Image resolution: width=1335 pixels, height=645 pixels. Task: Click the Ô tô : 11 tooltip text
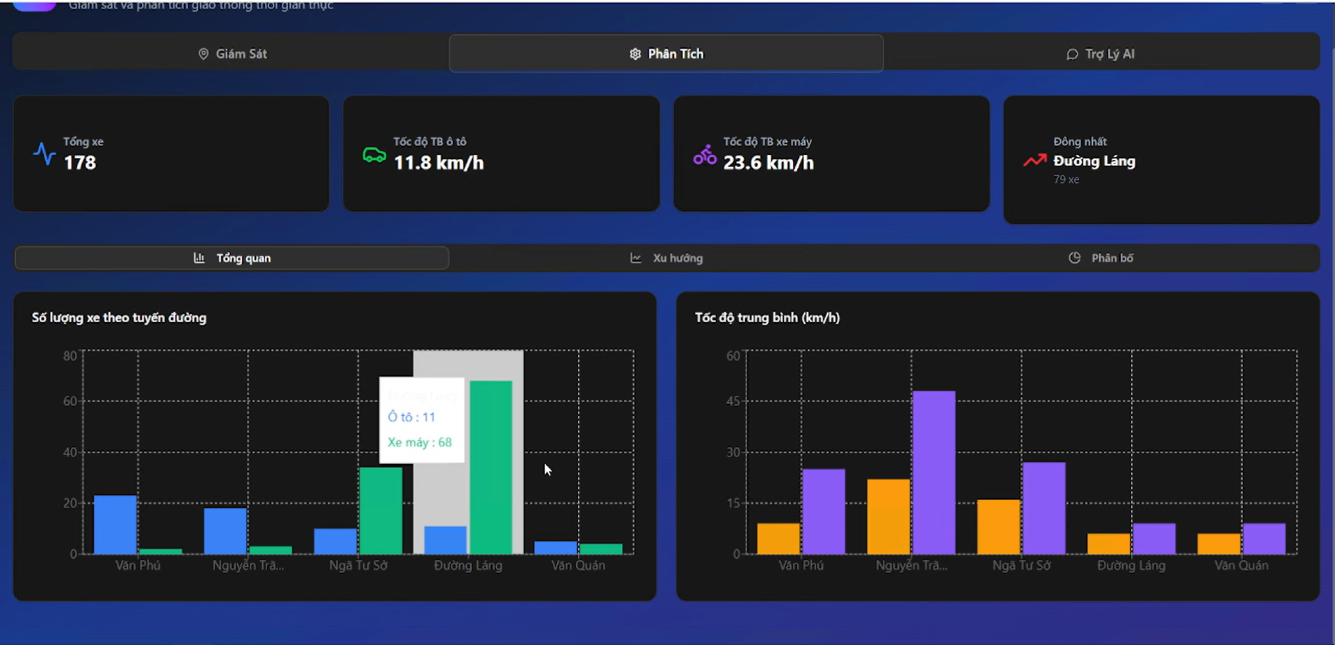click(411, 417)
